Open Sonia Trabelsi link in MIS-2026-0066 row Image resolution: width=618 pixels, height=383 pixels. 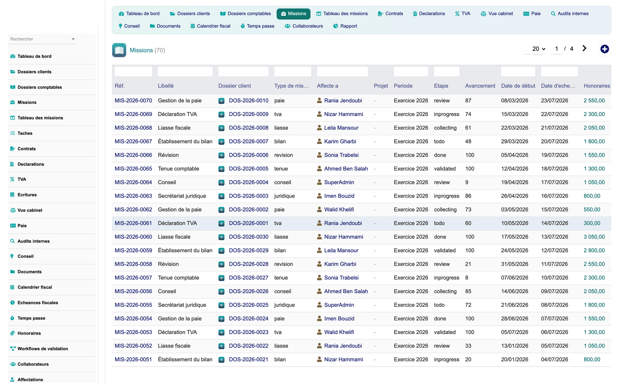pyautogui.click(x=341, y=155)
